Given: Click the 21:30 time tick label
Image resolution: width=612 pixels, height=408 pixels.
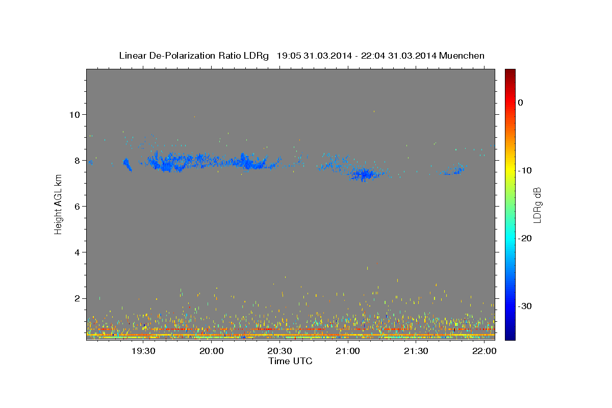Looking at the screenshot, I should pos(416,351).
